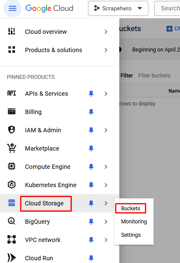Unpin Marketplace
This screenshot has width=180, height=263.
91,148
